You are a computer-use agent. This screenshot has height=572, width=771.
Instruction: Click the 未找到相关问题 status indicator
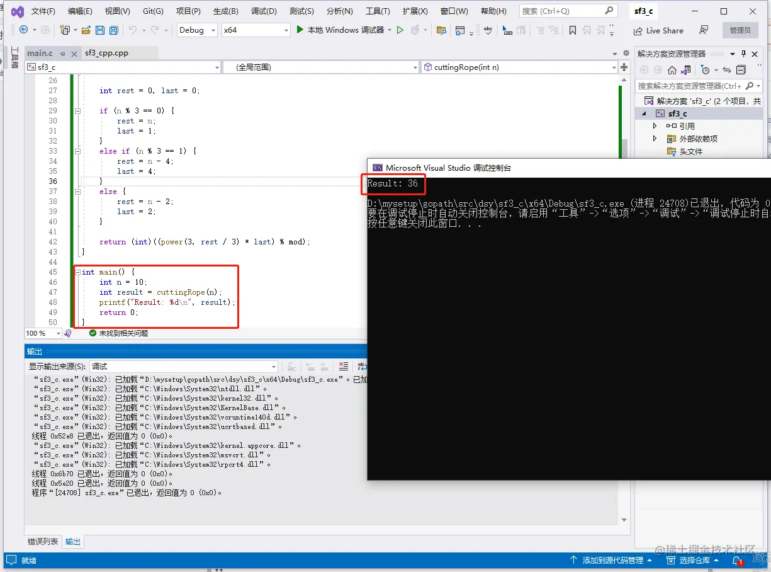coord(118,333)
